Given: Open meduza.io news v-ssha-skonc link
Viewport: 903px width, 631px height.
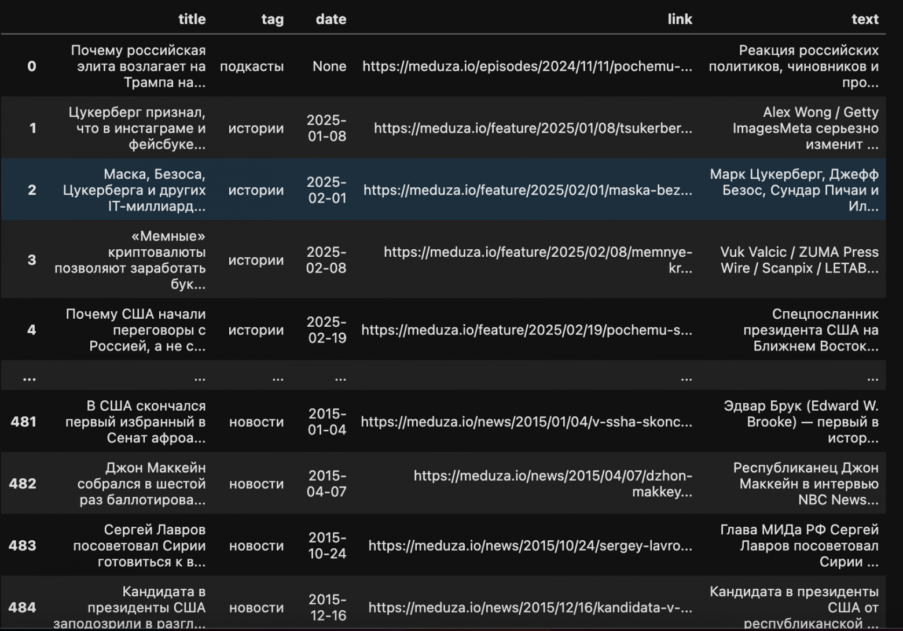Looking at the screenshot, I should (x=526, y=422).
